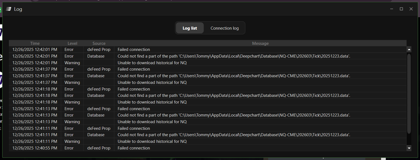Image resolution: width=420 pixels, height=160 pixels.
Task: Click the Source column header
Action: click(99, 43)
